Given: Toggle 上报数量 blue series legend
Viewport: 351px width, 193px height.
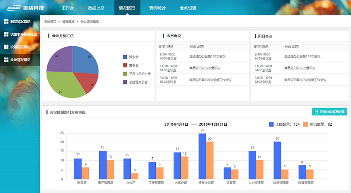Looking at the screenshot, I should click(x=271, y=124).
